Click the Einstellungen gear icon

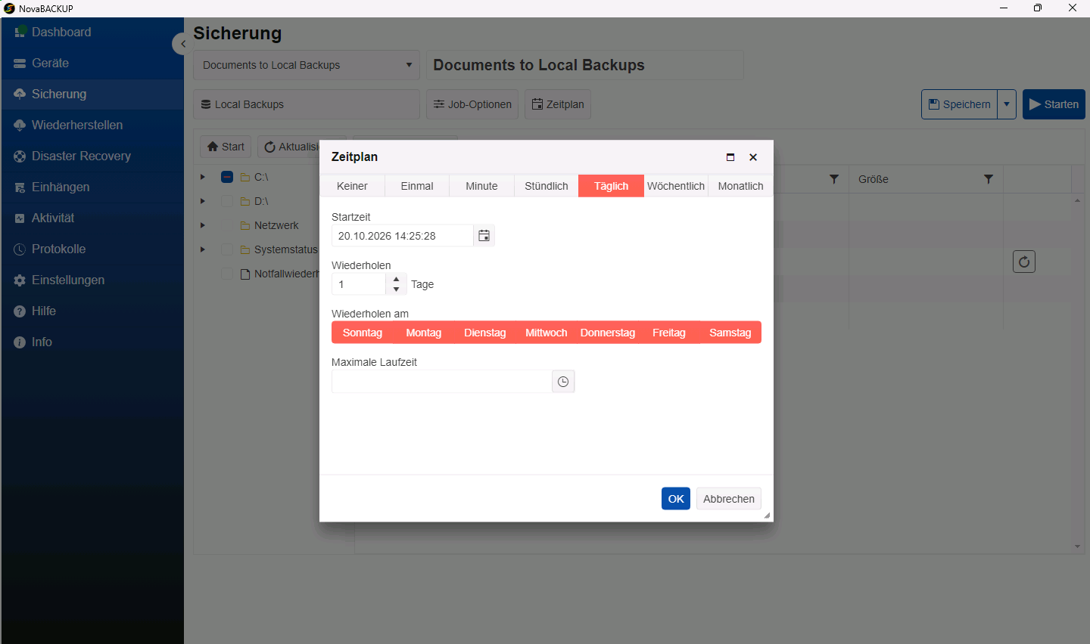[x=20, y=280]
